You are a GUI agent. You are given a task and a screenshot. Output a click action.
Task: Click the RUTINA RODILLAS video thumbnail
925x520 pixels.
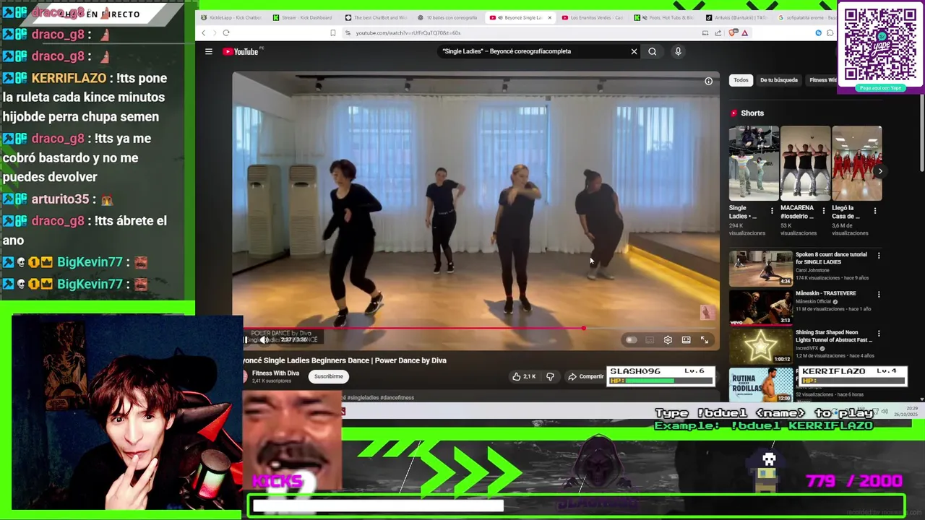point(761,384)
